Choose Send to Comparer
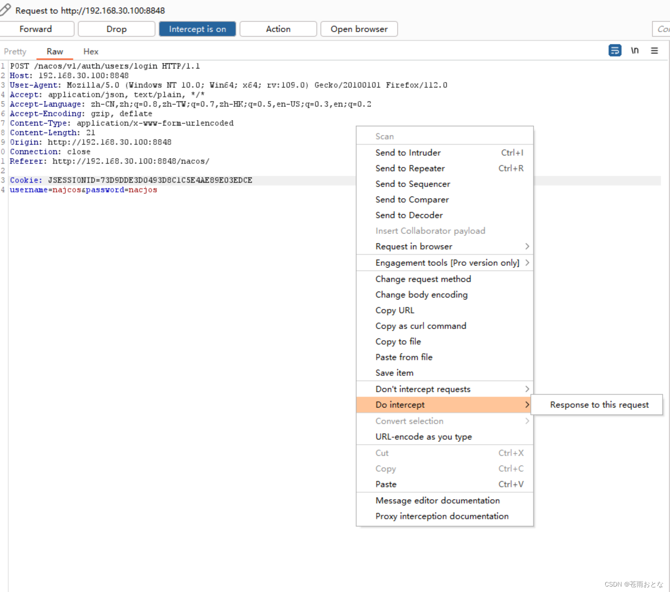This screenshot has width=670, height=592. click(x=445, y=199)
